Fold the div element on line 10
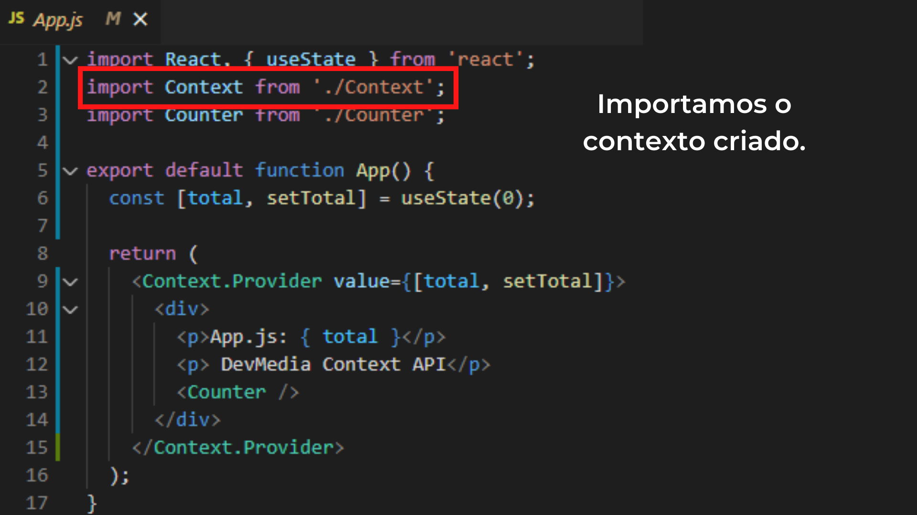The height and width of the screenshot is (515, 917). point(70,309)
